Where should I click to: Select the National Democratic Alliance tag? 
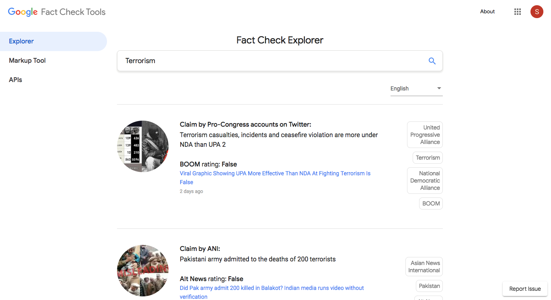tap(425, 181)
